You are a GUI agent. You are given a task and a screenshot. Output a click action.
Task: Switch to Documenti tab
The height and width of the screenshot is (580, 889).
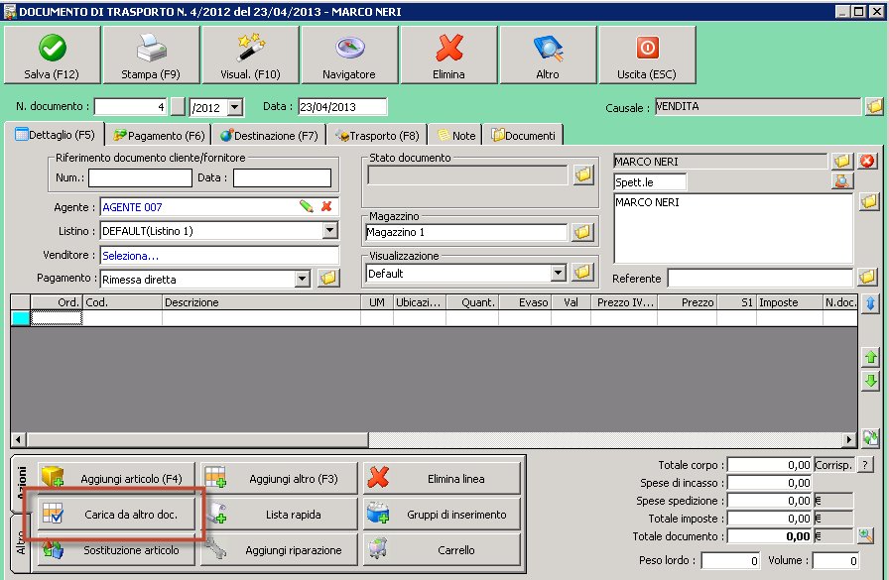(523, 136)
